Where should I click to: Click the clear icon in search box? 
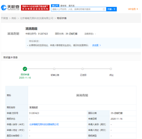coord(104,9)
